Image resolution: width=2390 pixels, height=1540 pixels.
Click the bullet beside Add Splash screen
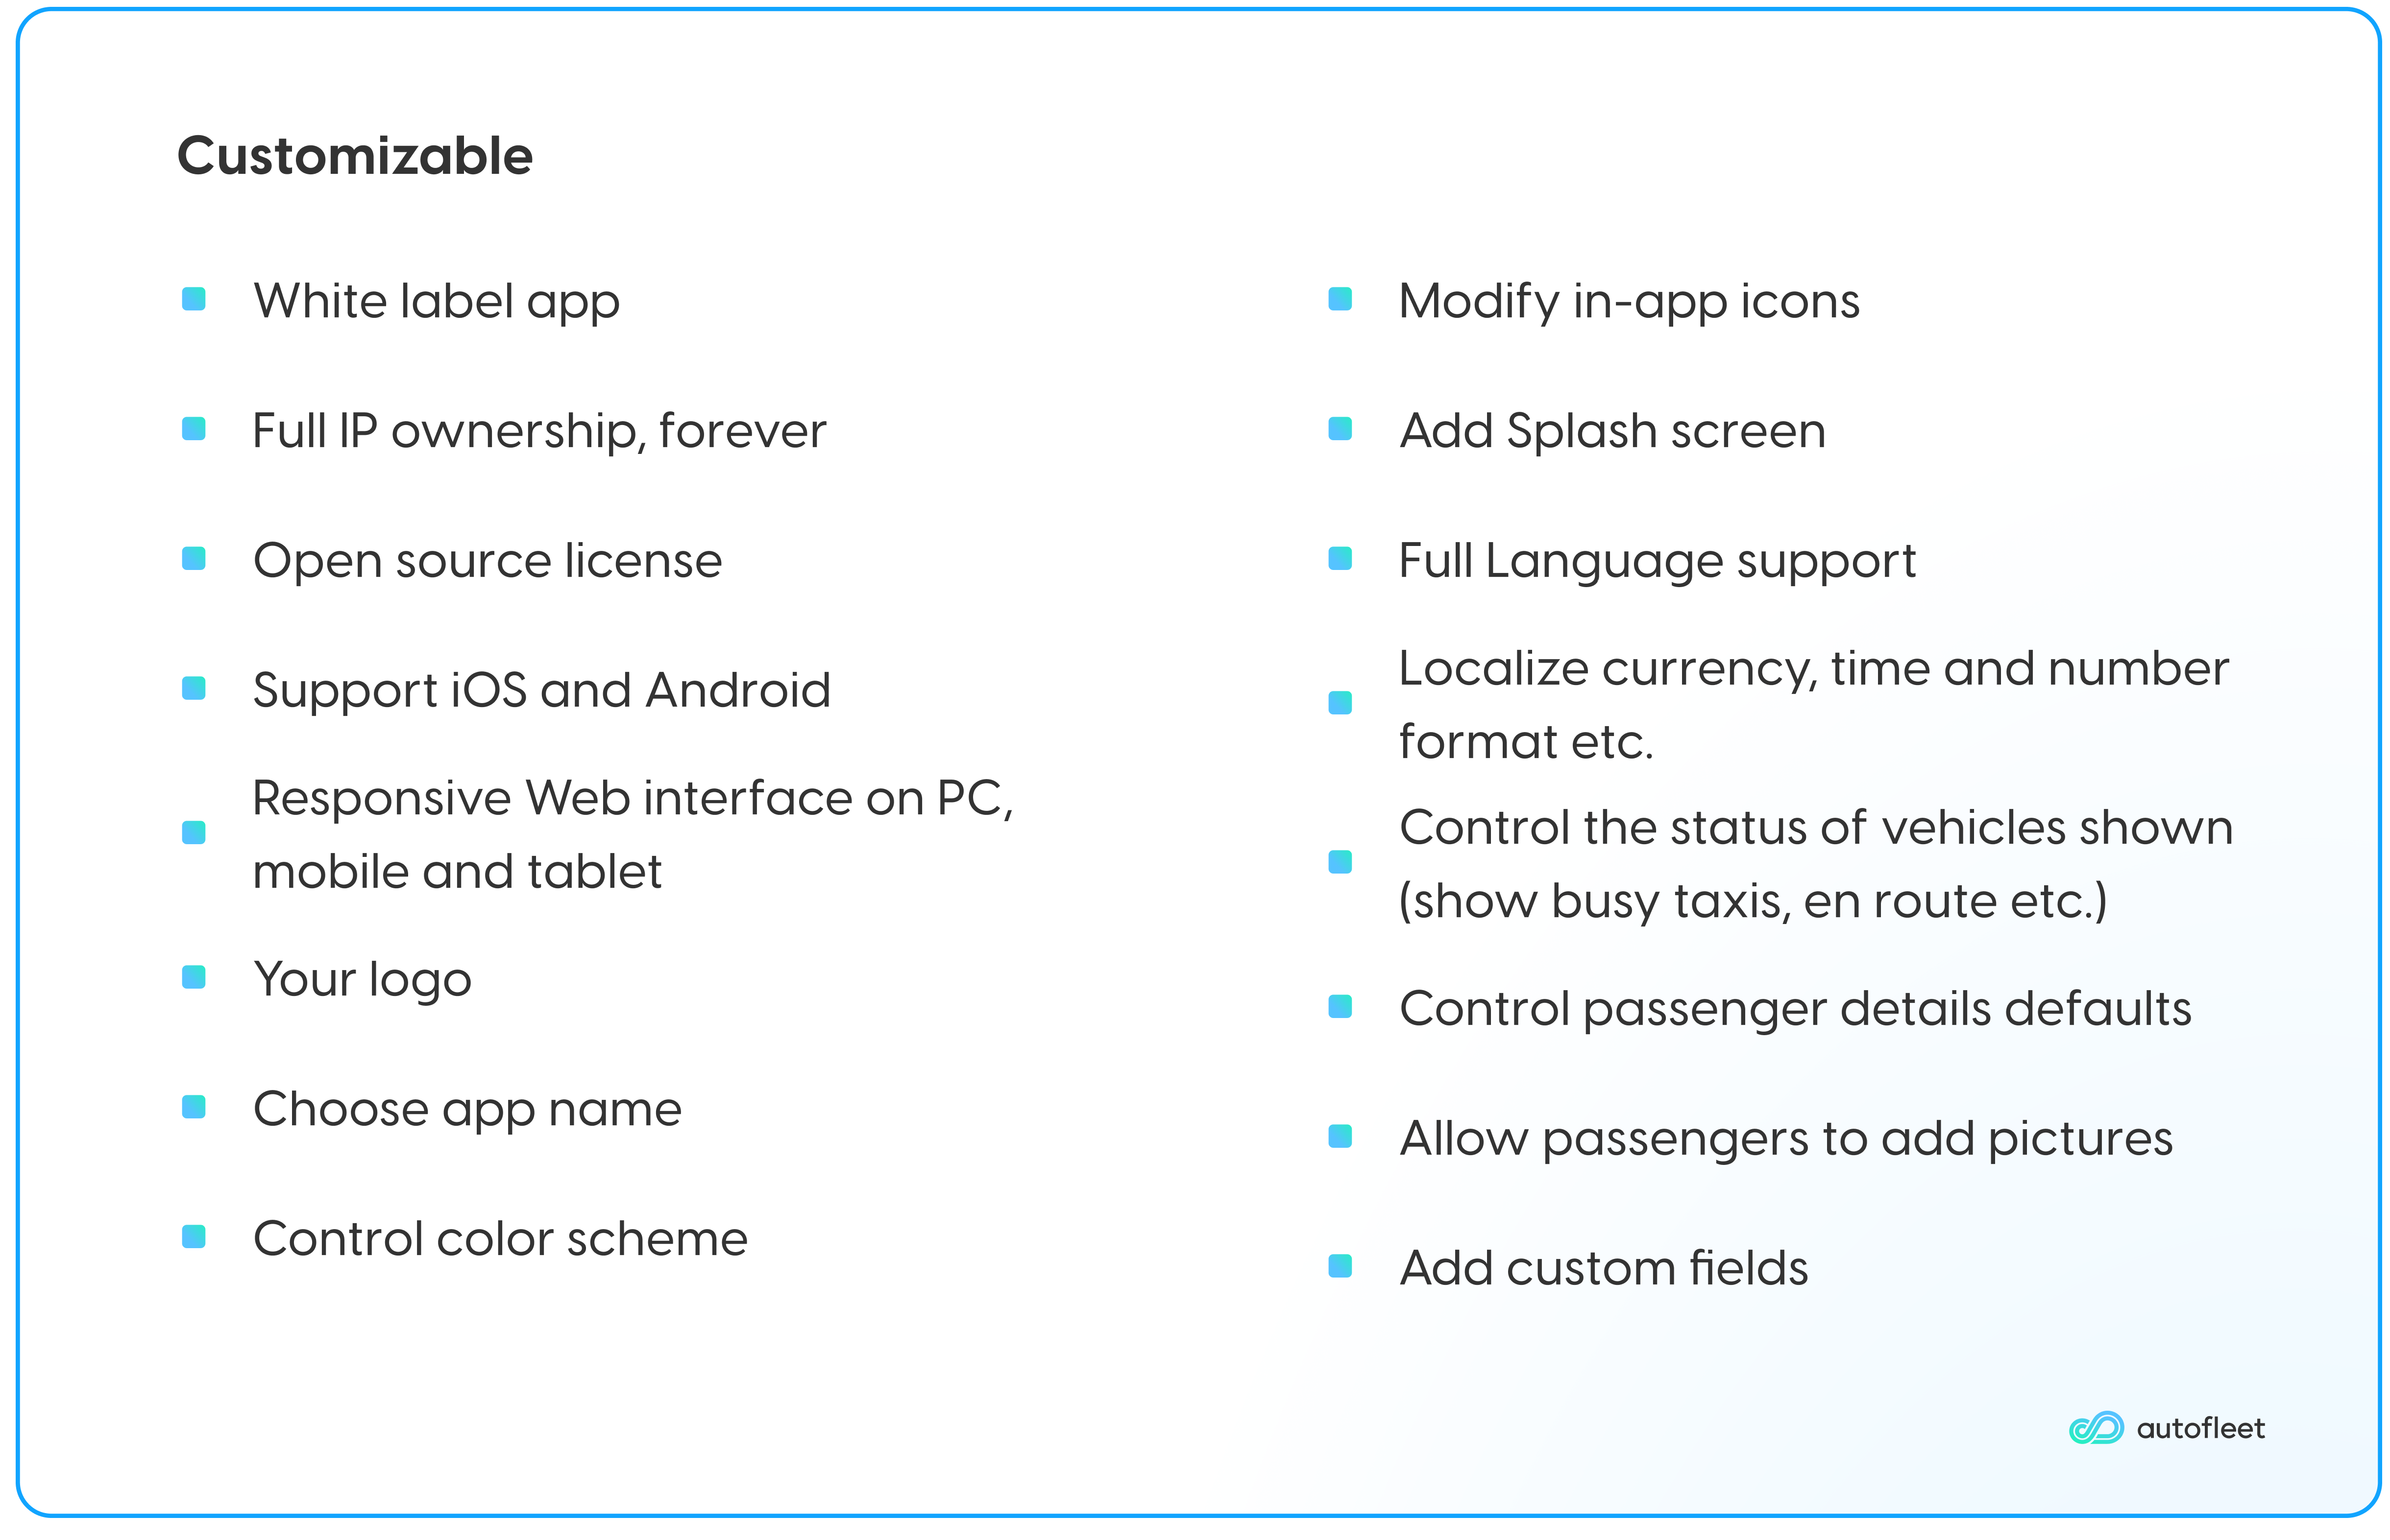(1340, 429)
